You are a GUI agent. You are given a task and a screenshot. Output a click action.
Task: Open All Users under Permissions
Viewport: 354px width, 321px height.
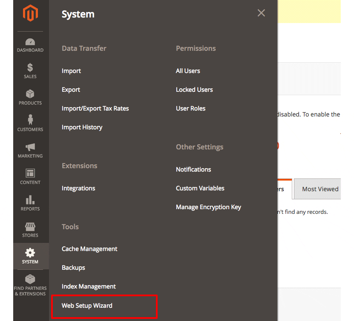[188, 71]
